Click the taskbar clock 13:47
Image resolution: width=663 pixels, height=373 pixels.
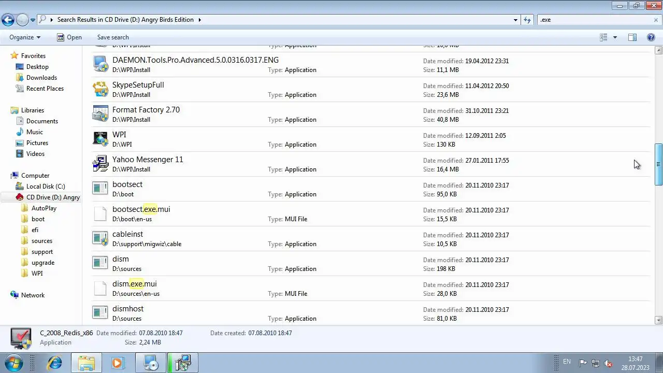pos(636,359)
